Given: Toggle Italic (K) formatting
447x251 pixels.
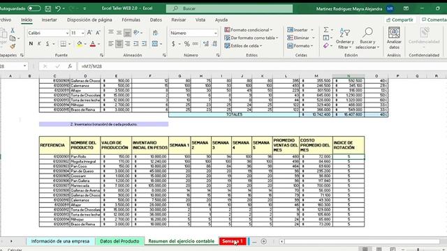Looking at the screenshot, I should click(x=39, y=44).
